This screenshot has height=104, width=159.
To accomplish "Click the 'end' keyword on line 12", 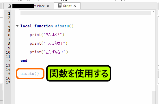I will 24,61.
